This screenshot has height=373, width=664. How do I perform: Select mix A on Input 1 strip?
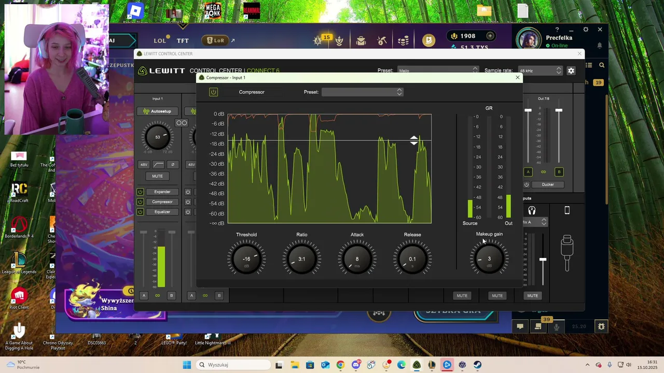pos(144,296)
